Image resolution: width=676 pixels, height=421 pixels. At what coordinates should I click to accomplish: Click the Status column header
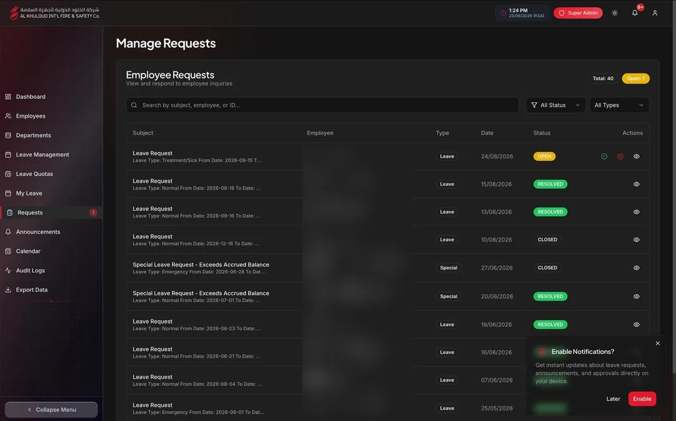[542, 133]
